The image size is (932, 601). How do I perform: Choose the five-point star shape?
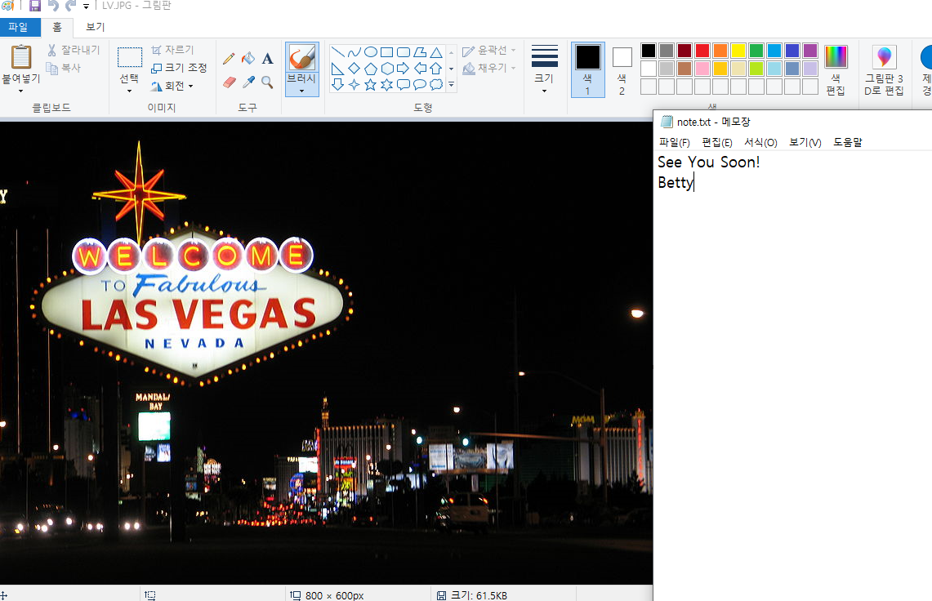click(x=370, y=84)
